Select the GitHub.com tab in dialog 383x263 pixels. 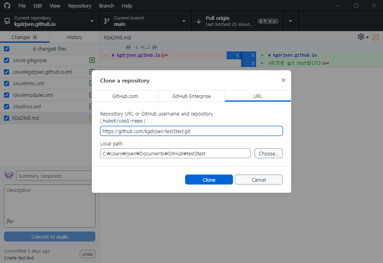[x=125, y=96]
